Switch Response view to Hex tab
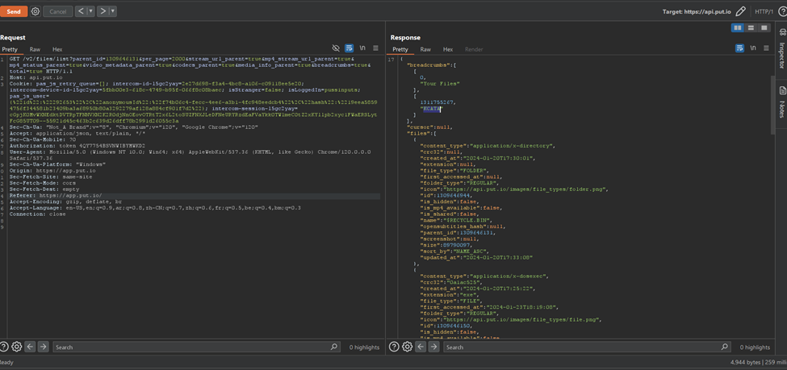Viewport: 787px width, 370px height. (x=447, y=49)
